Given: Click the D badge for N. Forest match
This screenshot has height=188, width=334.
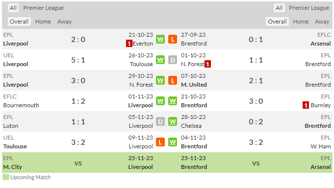Looking at the screenshot, I should [173, 60].
